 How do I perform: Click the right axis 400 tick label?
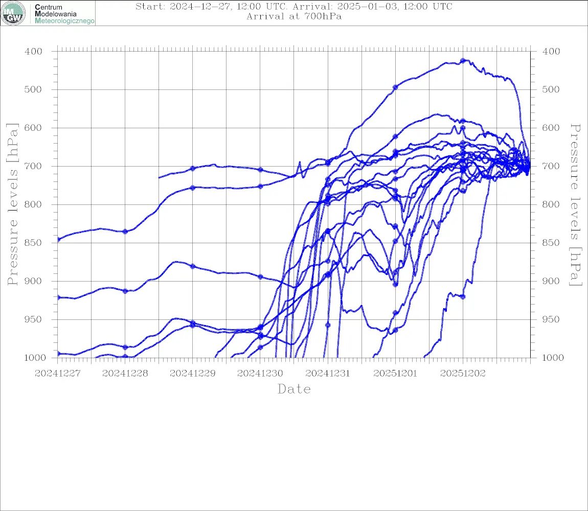(551, 52)
